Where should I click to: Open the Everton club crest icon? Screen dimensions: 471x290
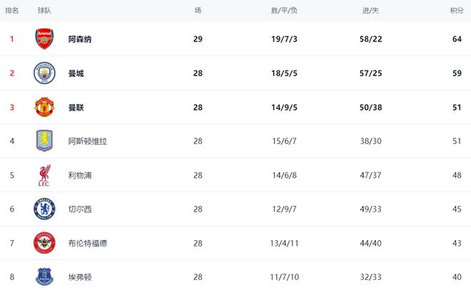pyautogui.click(x=44, y=276)
